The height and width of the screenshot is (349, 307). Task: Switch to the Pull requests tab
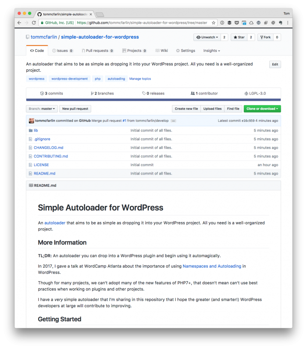pyautogui.click(x=97, y=51)
